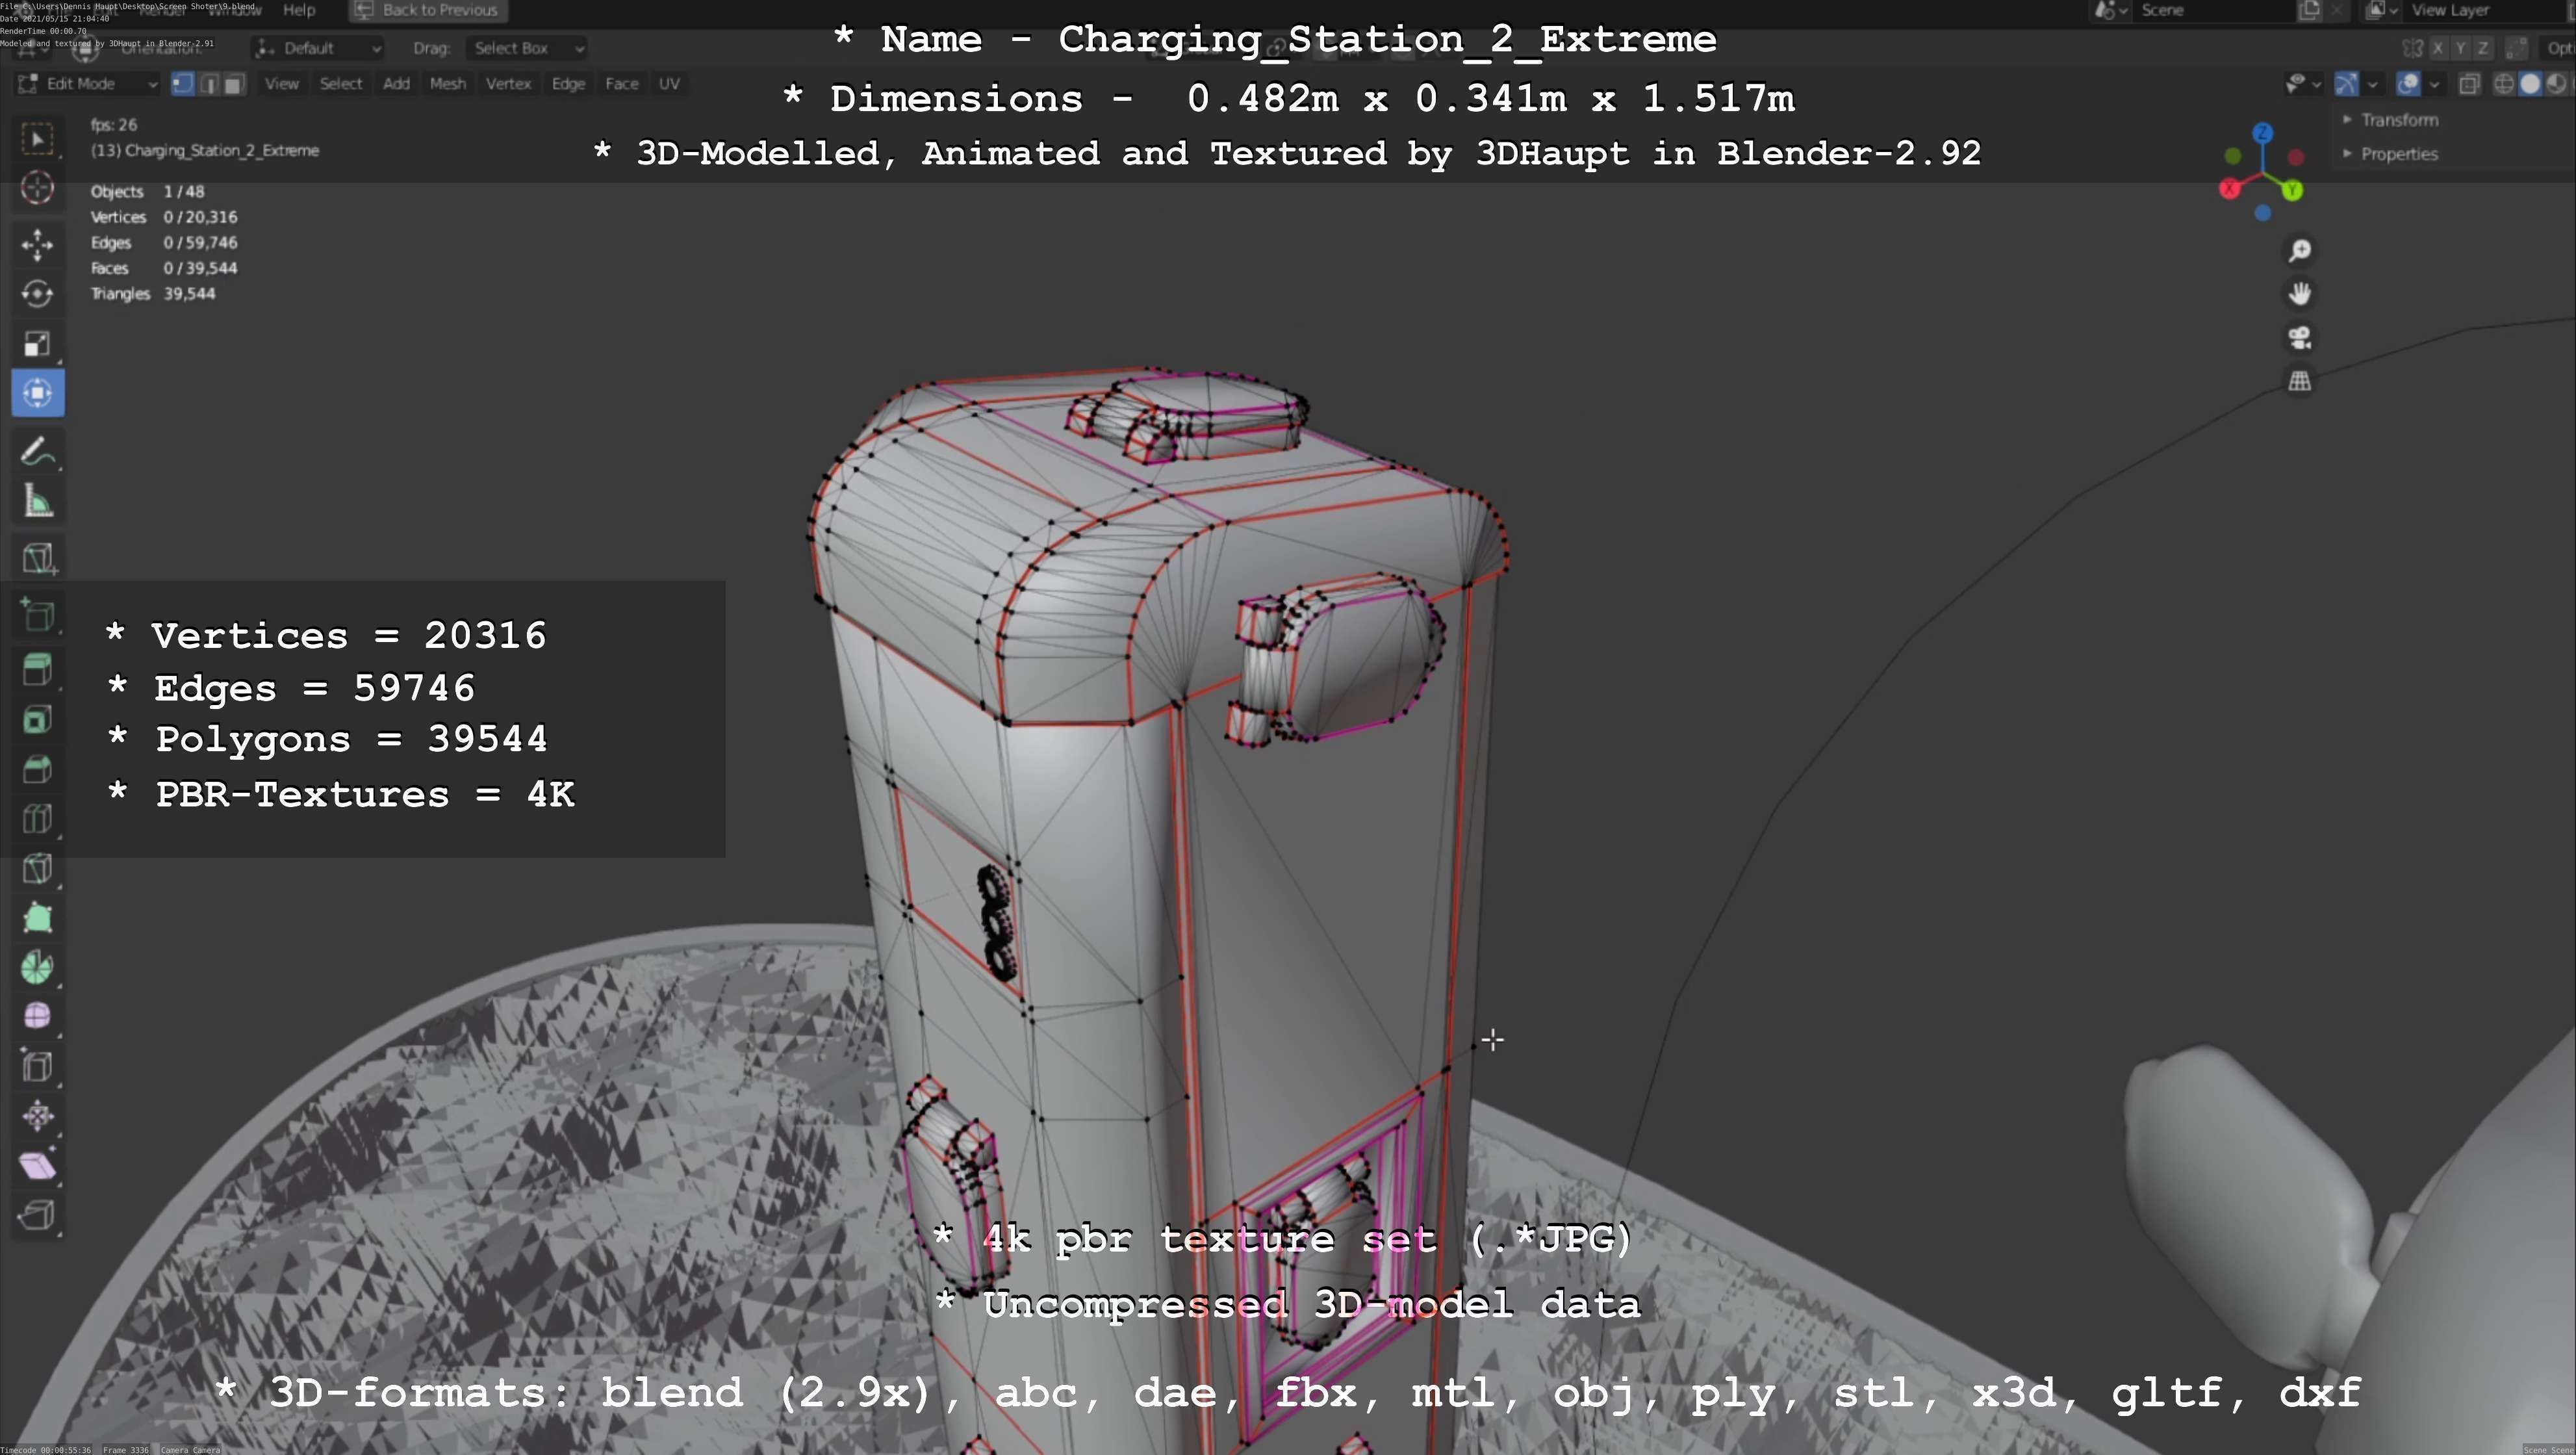
Task: Open the Edit Mode dropdown
Action: (88, 84)
